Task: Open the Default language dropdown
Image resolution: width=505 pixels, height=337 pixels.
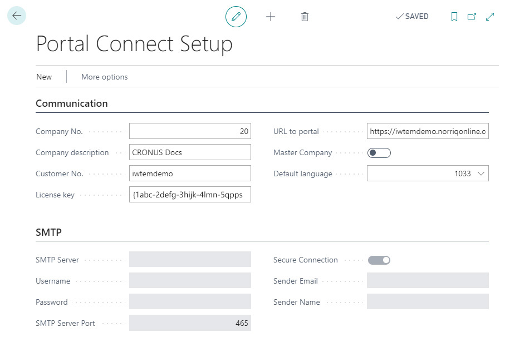Action: click(x=482, y=174)
